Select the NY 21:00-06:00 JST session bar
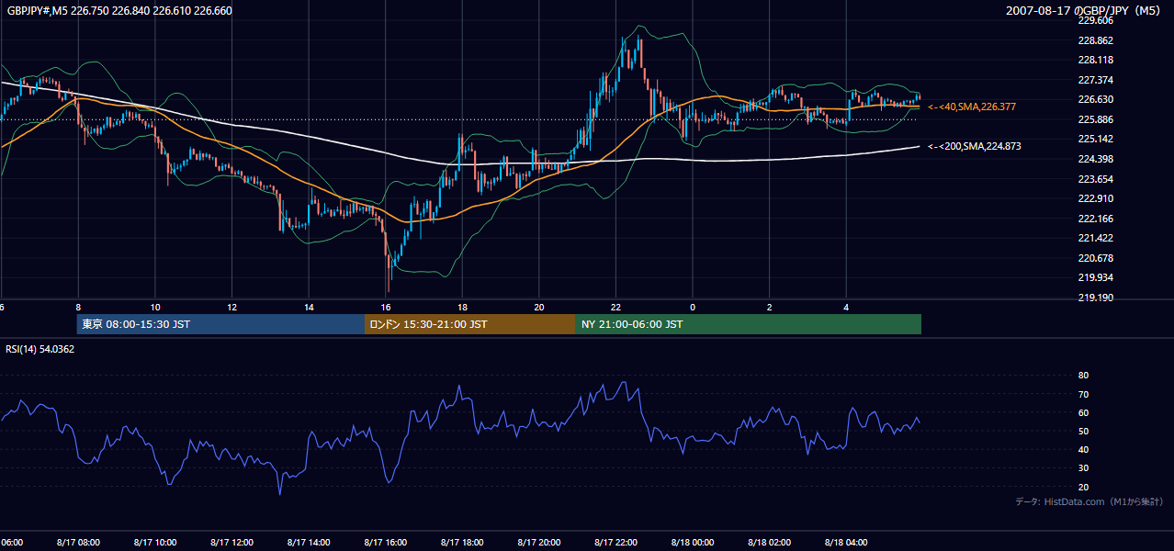This screenshot has height=551, width=1174. pyautogui.click(x=749, y=324)
